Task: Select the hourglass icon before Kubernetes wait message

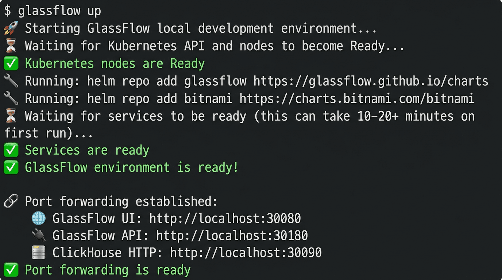Action: point(10,46)
